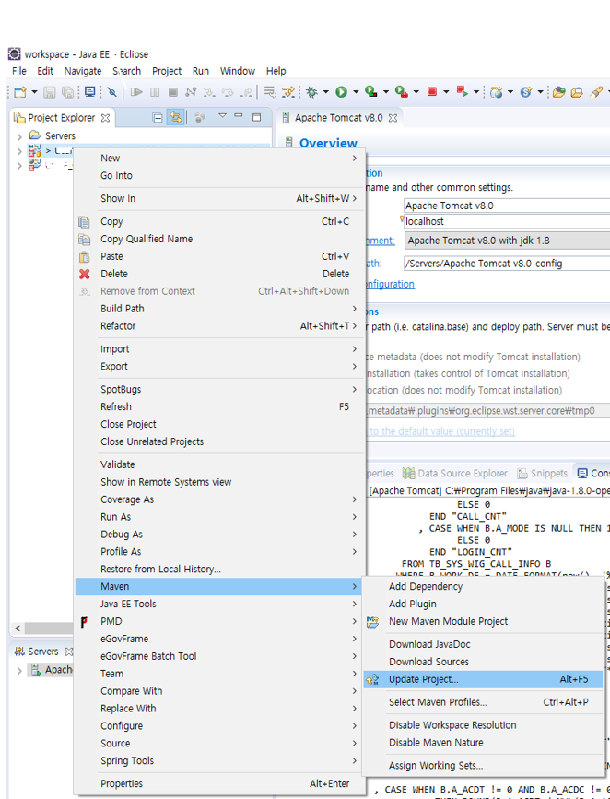This screenshot has height=799, width=610.
Task: Click the Save All toolbar icon
Action: (67, 92)
